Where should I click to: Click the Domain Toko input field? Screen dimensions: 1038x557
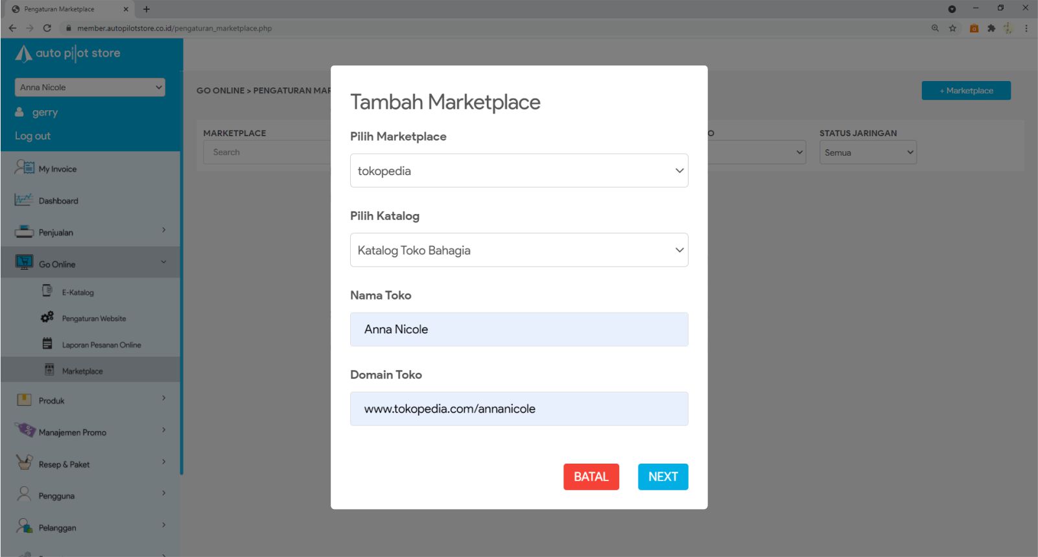[519, 409]
